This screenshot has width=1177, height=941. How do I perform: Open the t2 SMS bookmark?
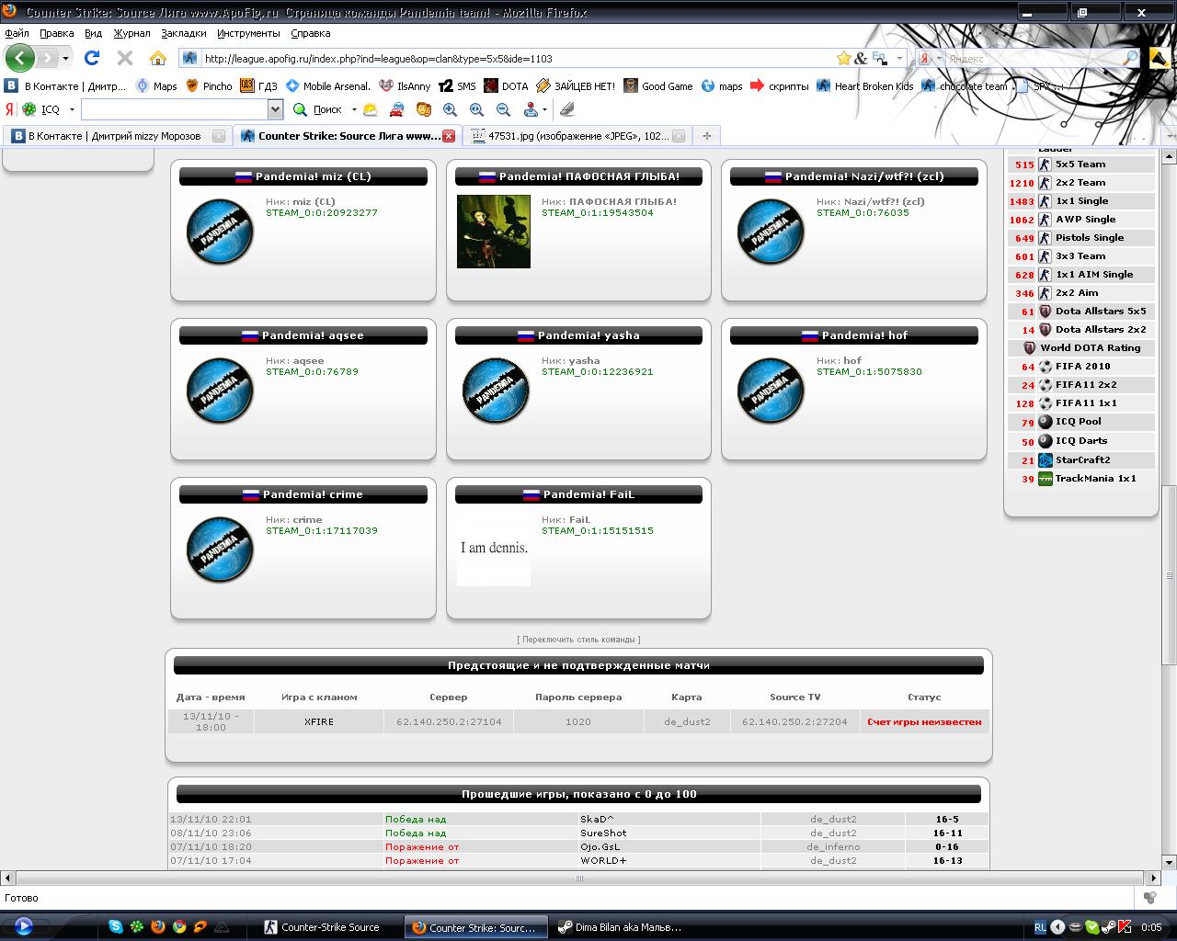(457, 86)
